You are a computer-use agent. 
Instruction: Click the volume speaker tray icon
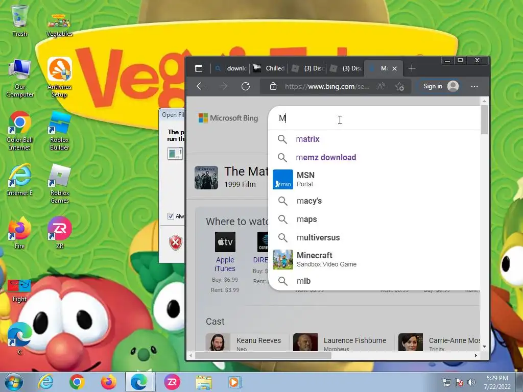coord(471,382)
